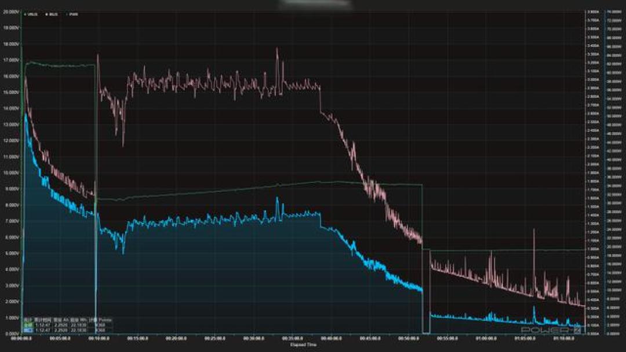Click the POWER-Z logo watermark
This screenshot has width=626, height=352.
pos(551,329)
